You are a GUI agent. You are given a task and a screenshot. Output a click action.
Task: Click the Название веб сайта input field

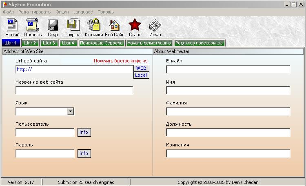coord(74,91)
